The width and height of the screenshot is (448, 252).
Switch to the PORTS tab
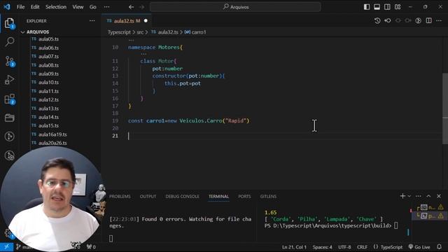point(244,197)
